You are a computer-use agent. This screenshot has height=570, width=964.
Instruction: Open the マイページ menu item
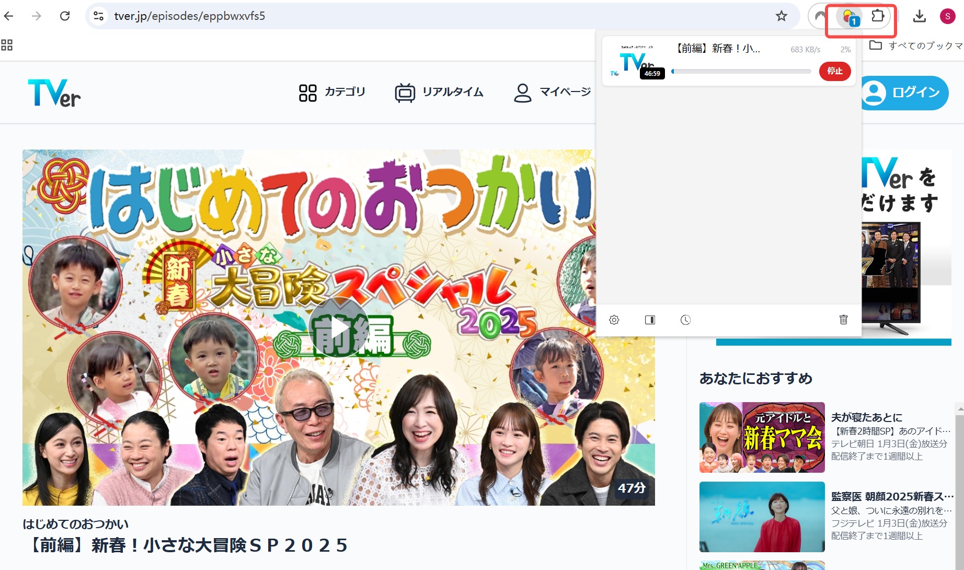(553, 93)
